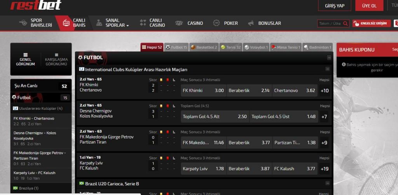
Task: Click the megaphone icon for Bonuslar
Action: (251, 23)
